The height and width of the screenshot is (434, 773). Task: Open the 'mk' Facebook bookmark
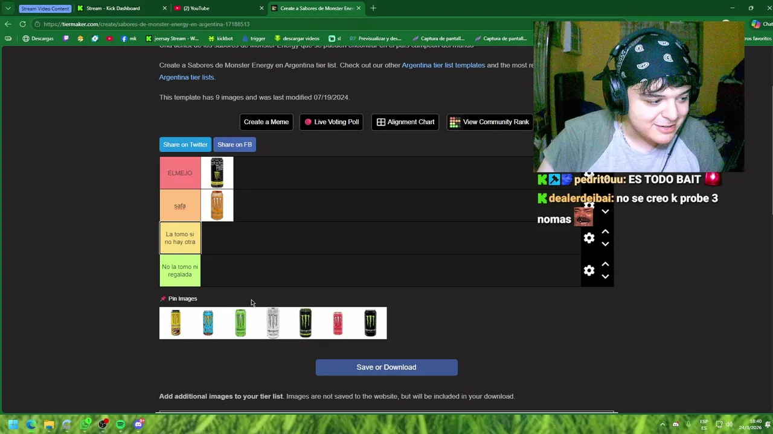129,39
